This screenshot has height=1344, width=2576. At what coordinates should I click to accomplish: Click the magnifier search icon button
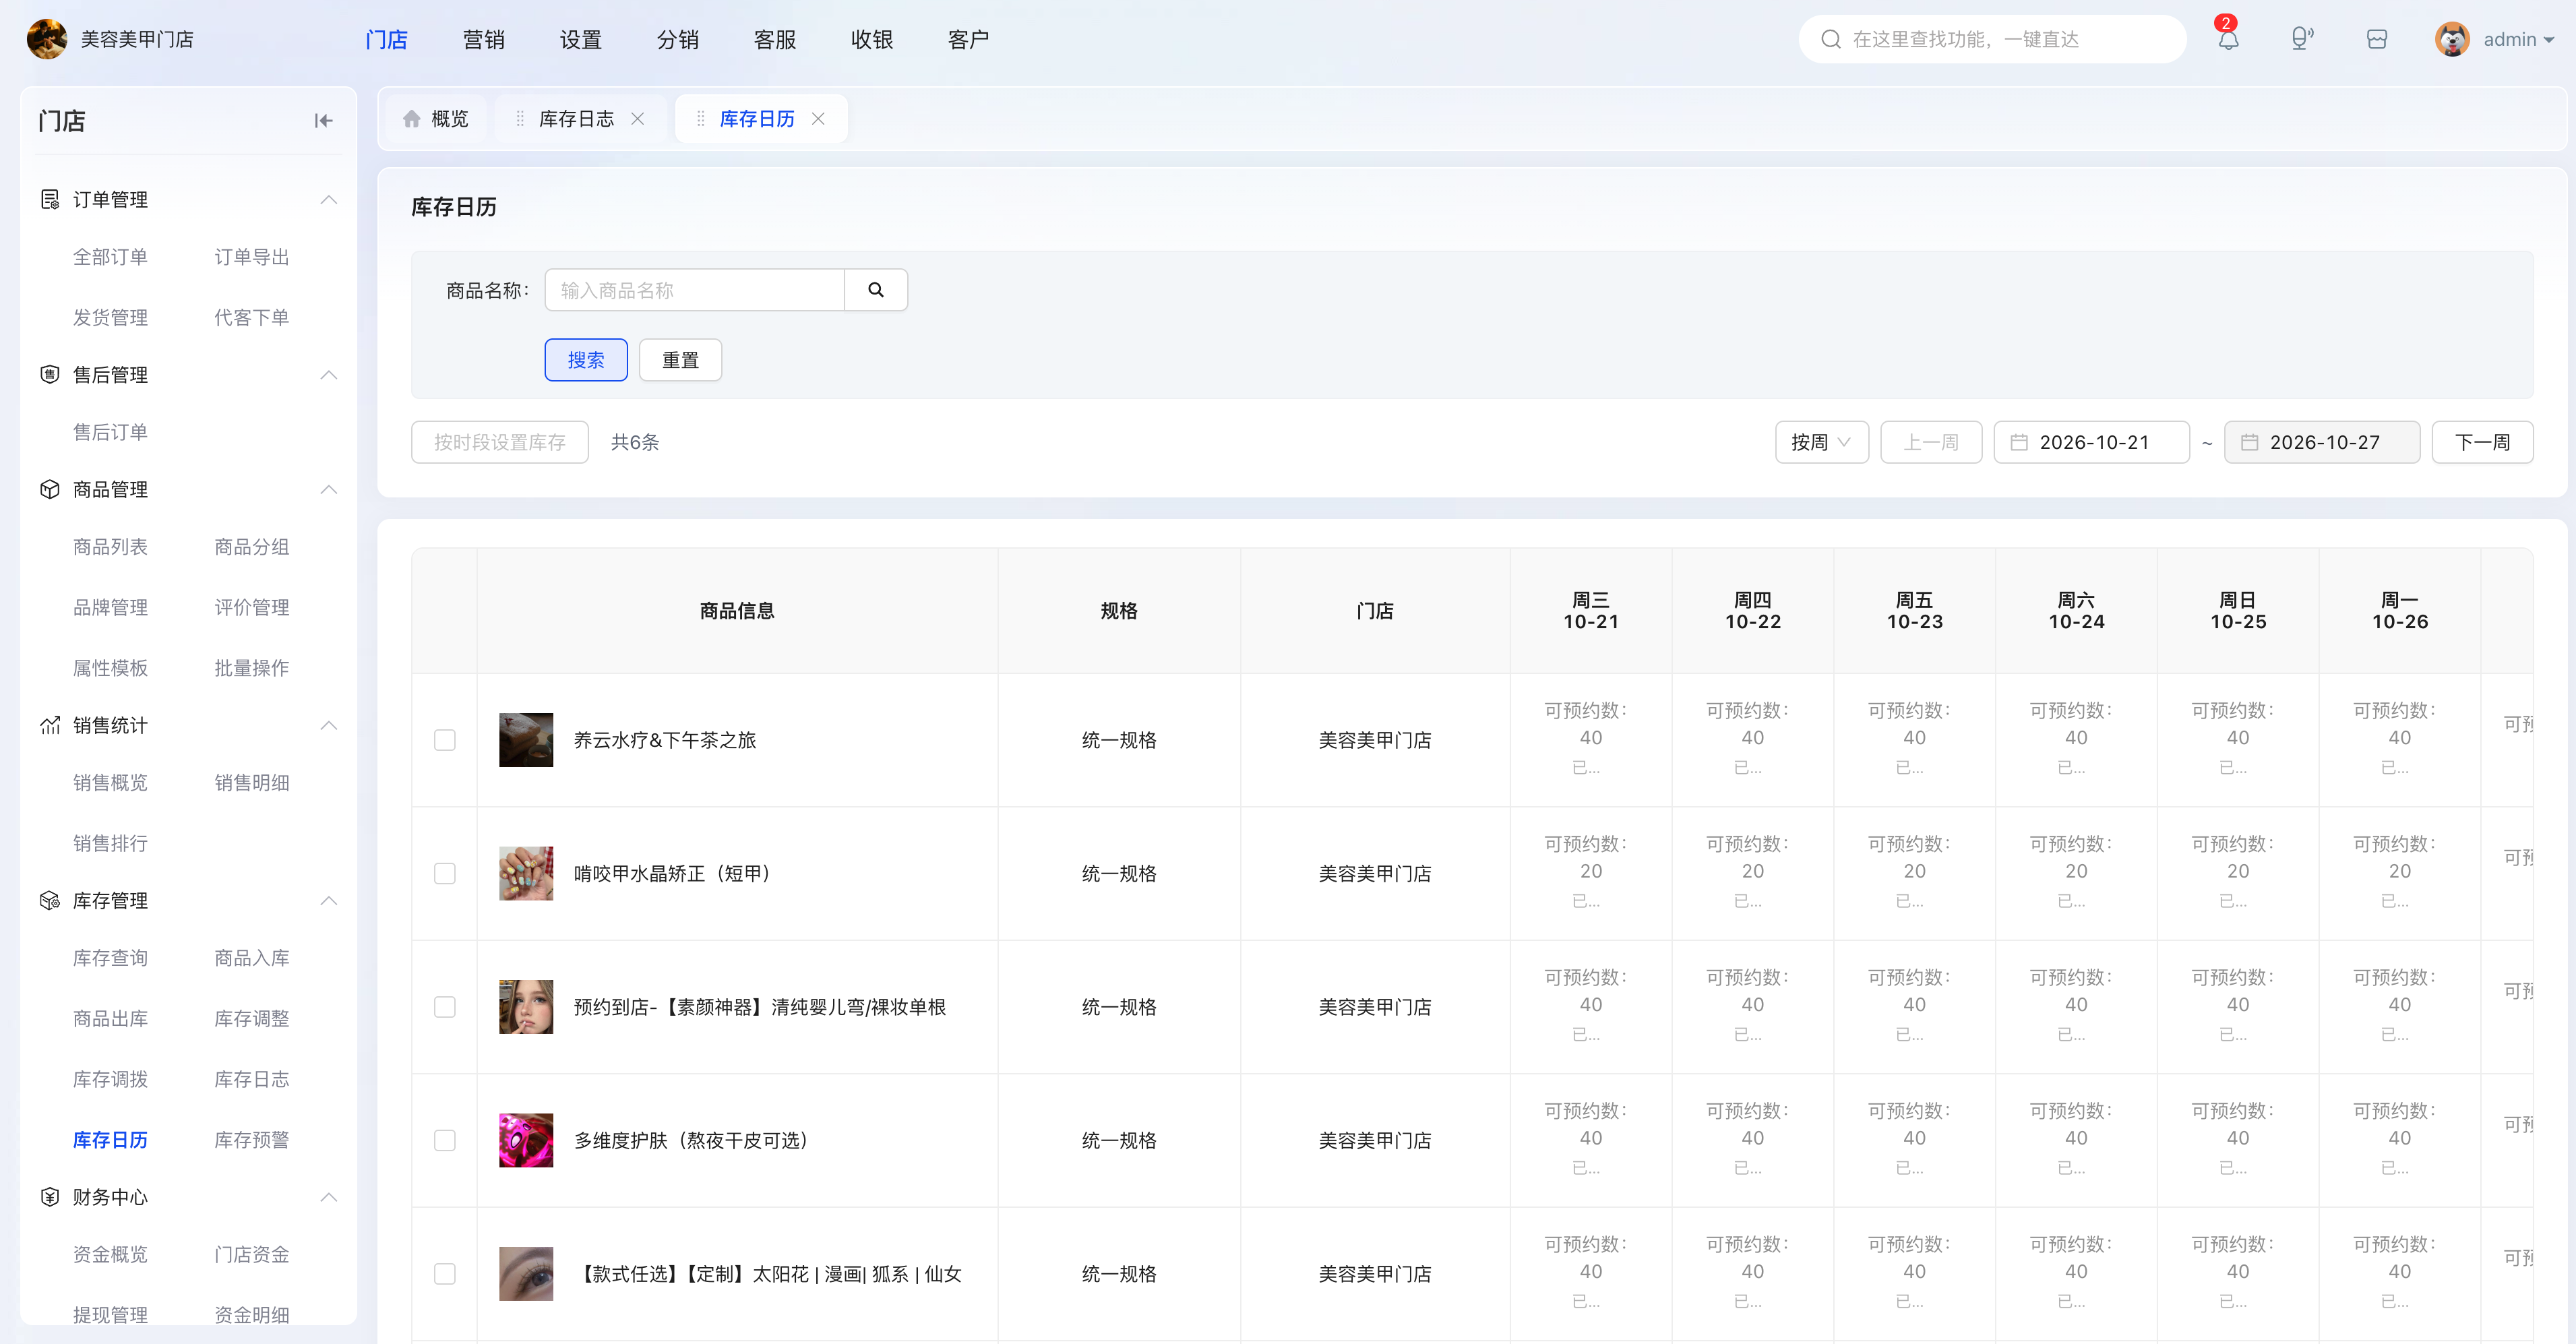(x=876, y=290)
